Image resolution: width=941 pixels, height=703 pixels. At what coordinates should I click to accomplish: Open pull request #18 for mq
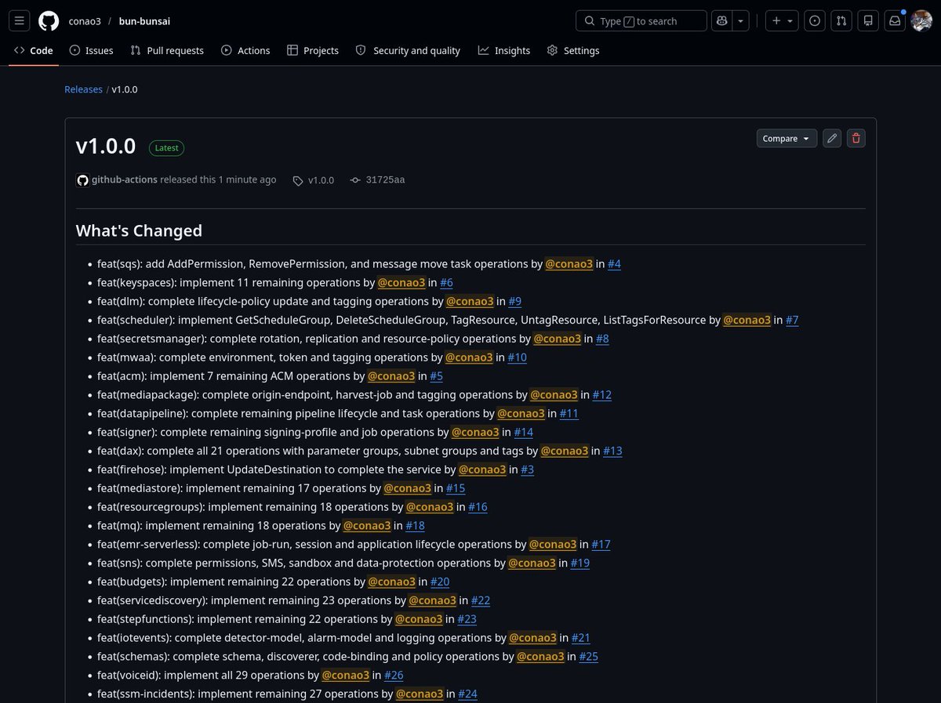[x=415, y=525]
